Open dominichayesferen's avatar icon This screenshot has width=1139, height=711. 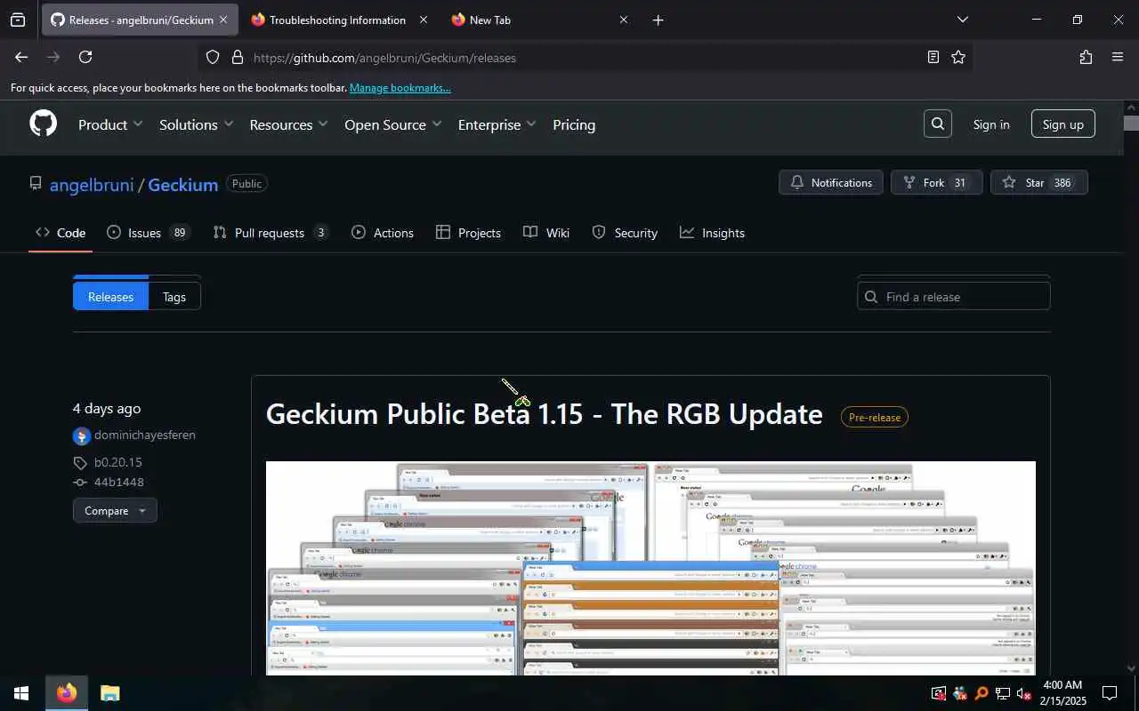82,435
